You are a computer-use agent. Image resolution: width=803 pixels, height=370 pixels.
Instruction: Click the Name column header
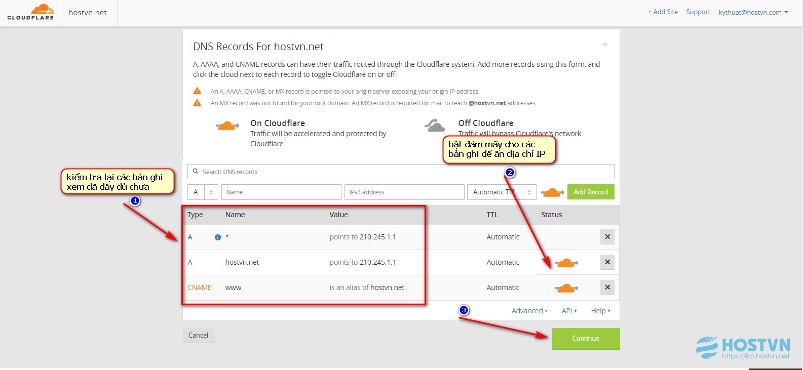point(235,215)
